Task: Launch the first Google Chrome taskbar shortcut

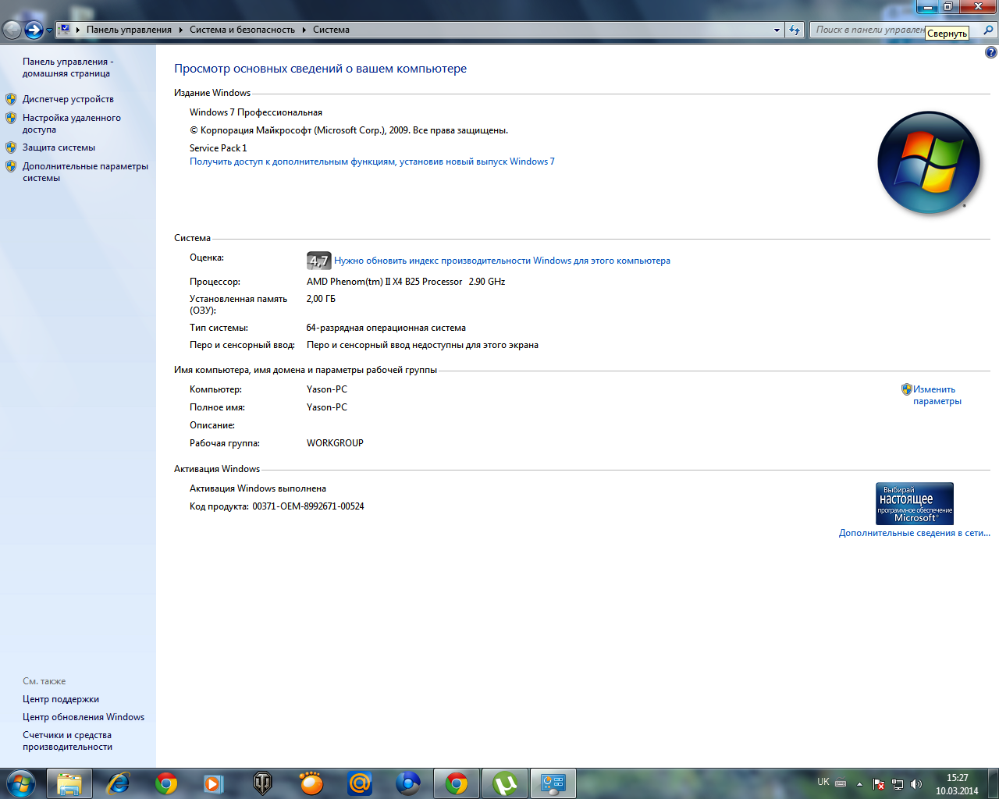Action: [166, 783]
